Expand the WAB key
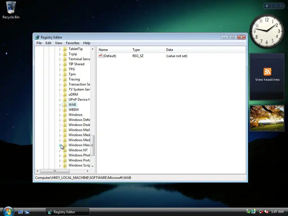The height and width of the screenshot is (216, 288). click(60, 105)
